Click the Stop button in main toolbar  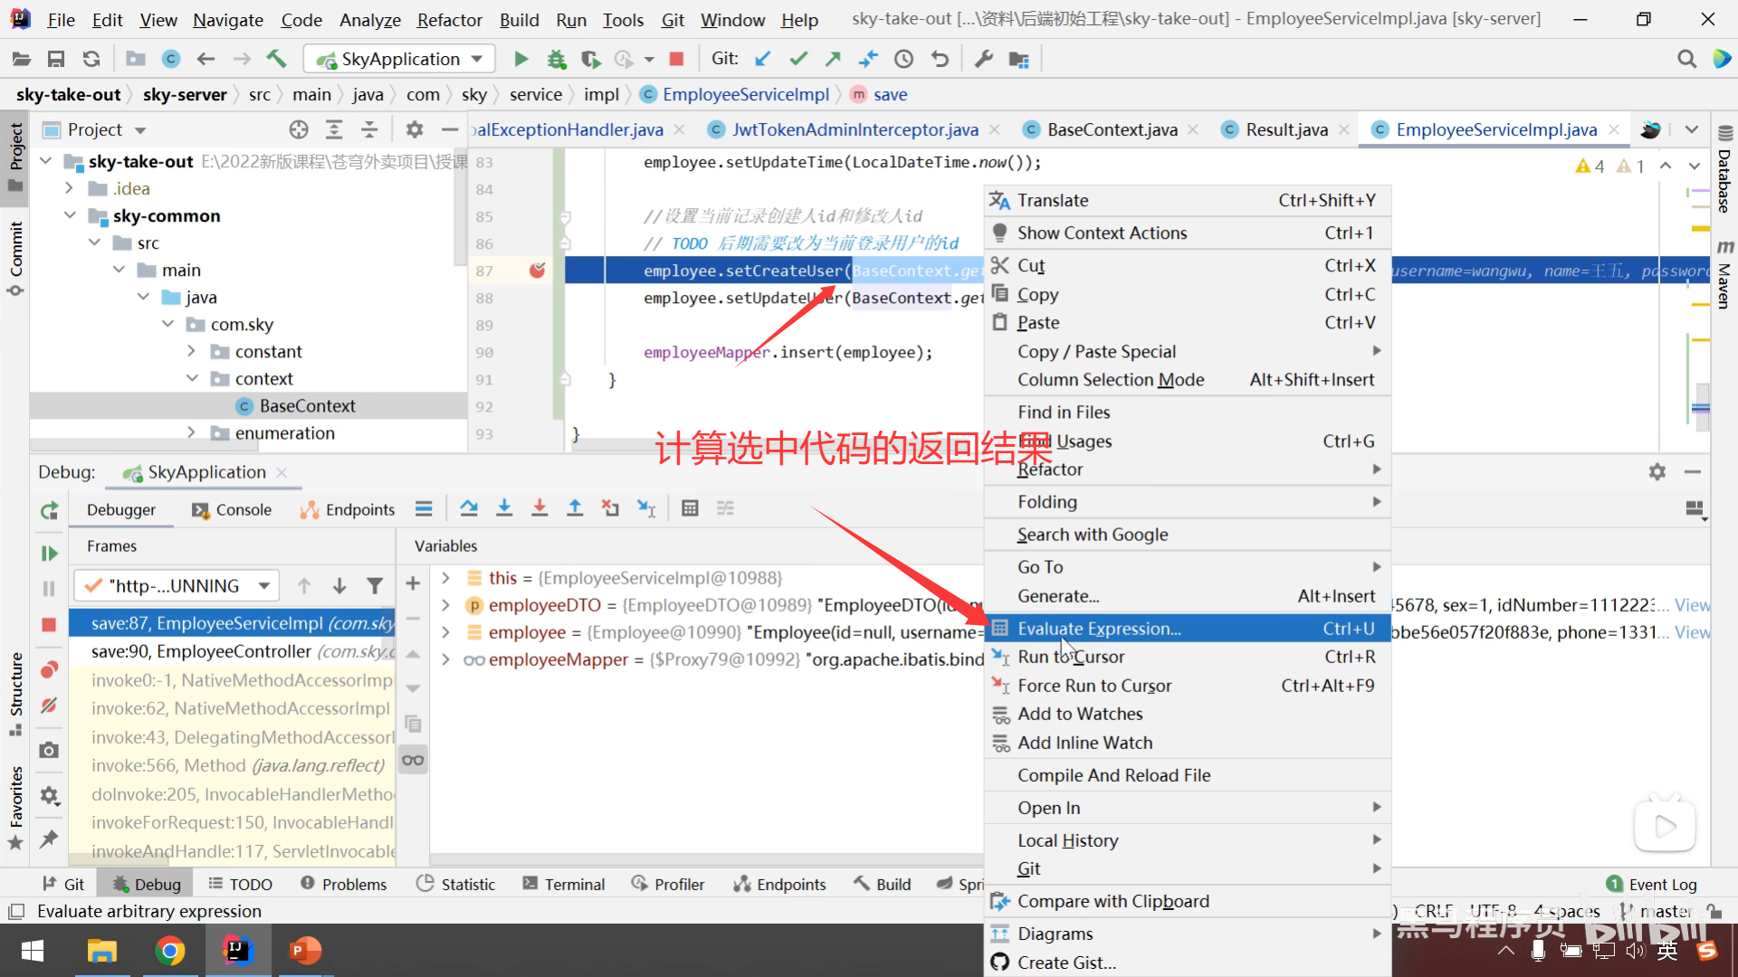(x=676, y=60)
